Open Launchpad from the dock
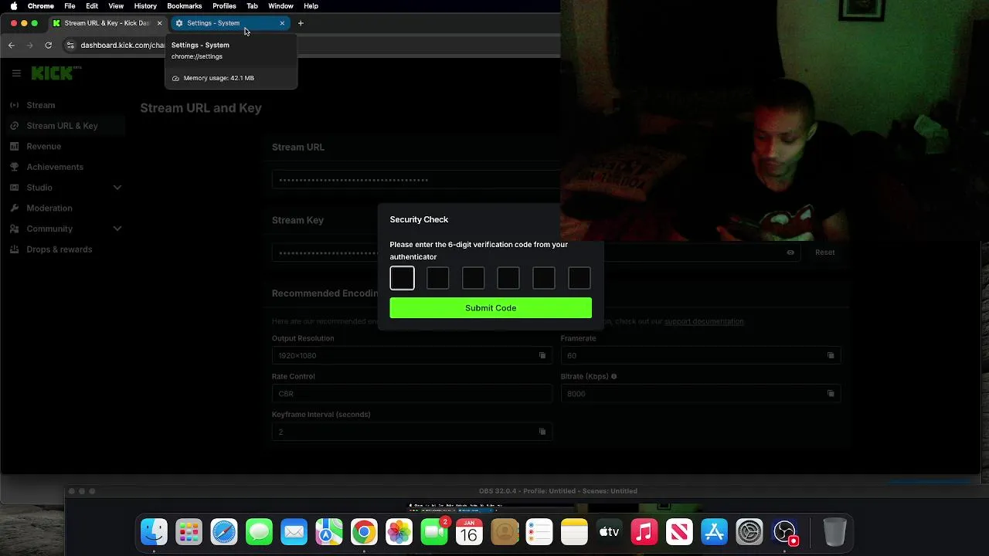The height and width of the screenshot is (556, 989). click(189, 532)
